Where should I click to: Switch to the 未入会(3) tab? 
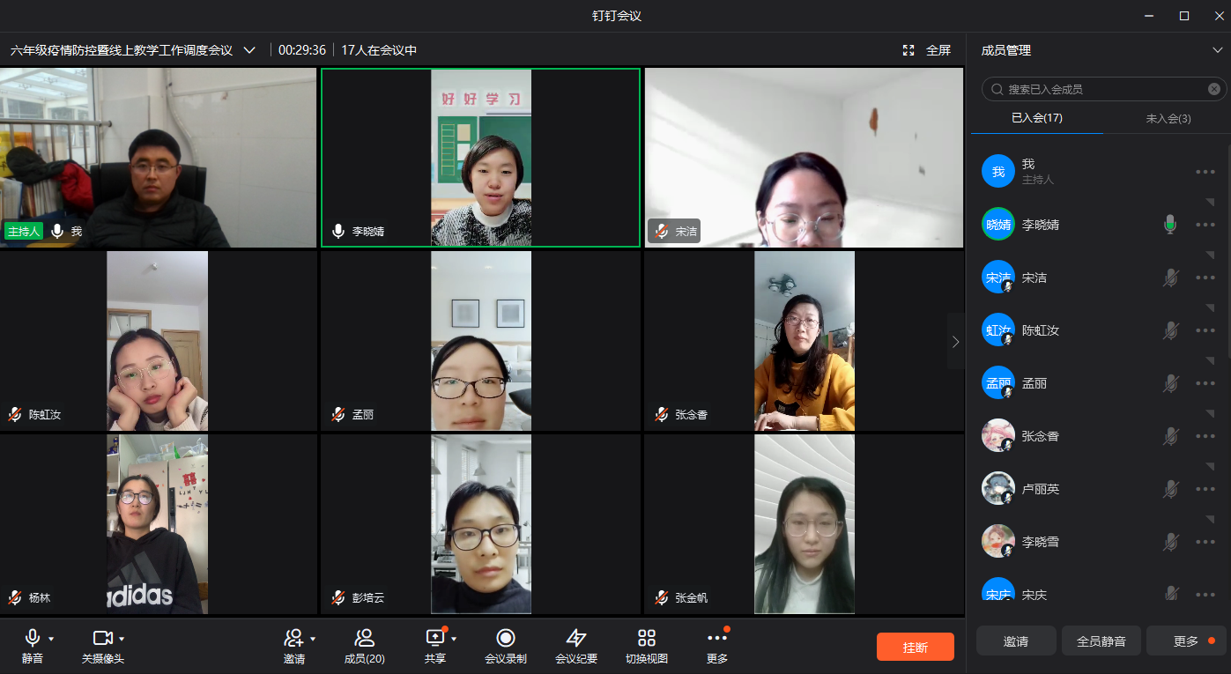coord(1168,118)
